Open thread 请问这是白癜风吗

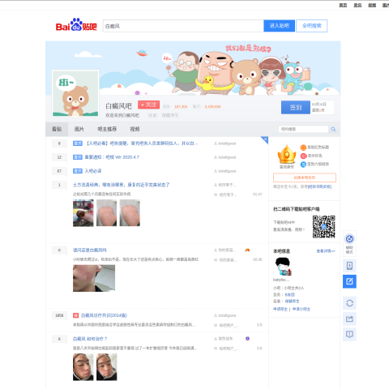[90, 250]
